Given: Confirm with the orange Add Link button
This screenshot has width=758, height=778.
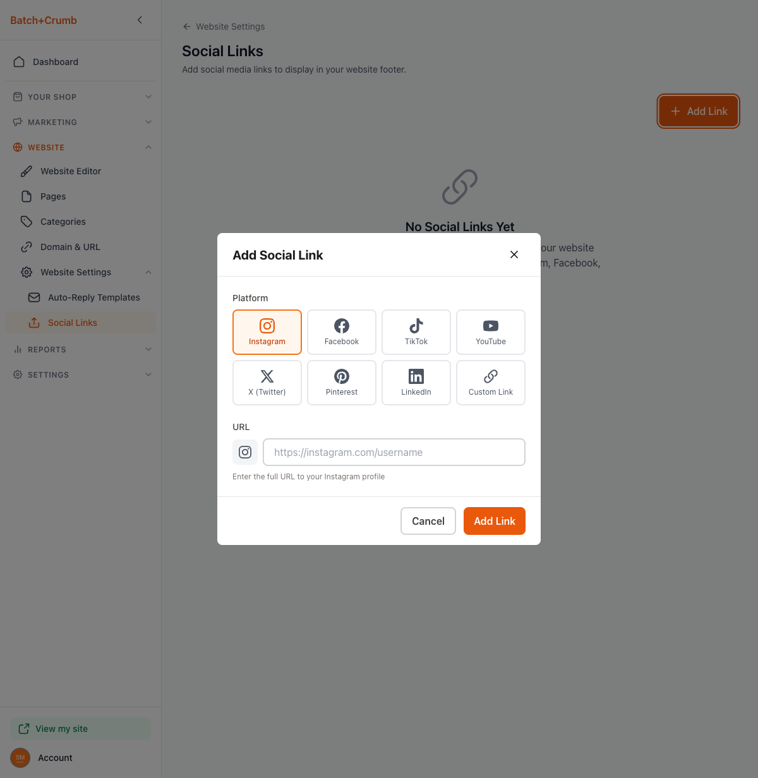Looking at the screenshot, I should (x=495, y=521).
